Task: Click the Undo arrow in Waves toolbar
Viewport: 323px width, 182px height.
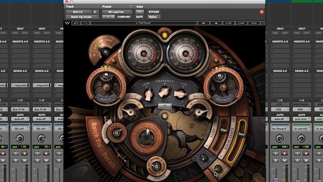Action: click(x=76, y=23)
